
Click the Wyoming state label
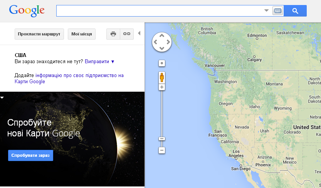tap(283, 108)
